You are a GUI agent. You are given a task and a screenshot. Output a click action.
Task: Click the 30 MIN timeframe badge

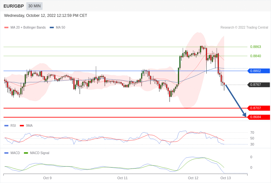tap(34, 6)
